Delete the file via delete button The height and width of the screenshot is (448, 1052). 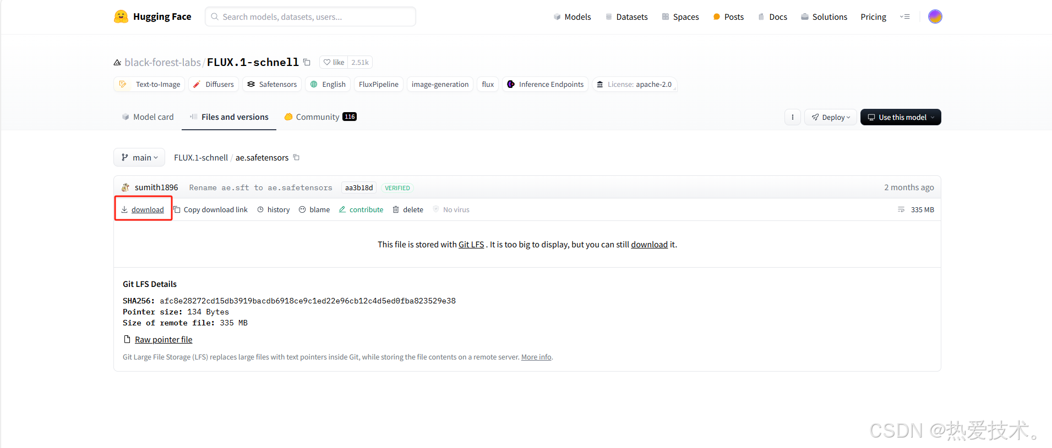408,209
